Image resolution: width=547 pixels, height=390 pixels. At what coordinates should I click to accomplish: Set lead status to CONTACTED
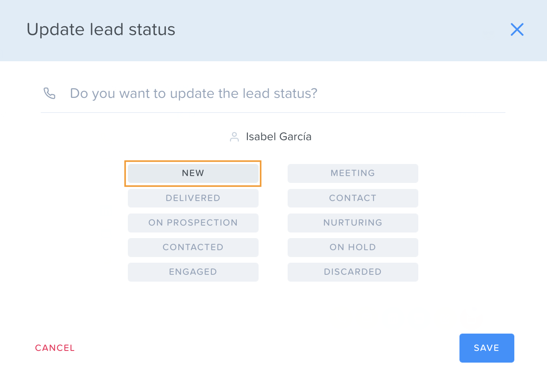[193, 247]
